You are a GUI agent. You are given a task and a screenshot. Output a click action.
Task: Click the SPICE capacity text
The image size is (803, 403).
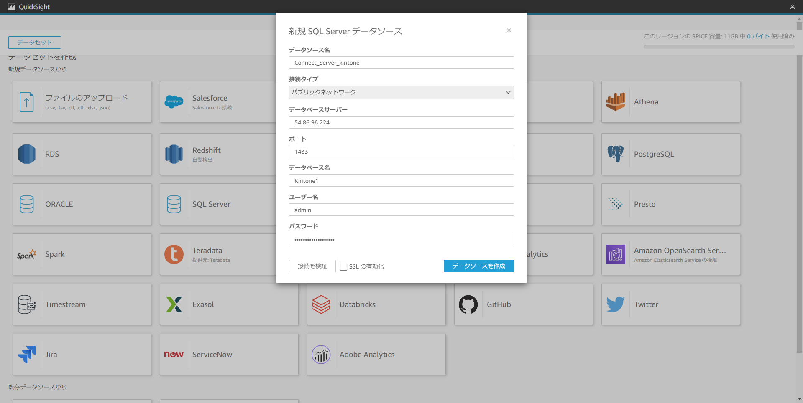(719, 36)
